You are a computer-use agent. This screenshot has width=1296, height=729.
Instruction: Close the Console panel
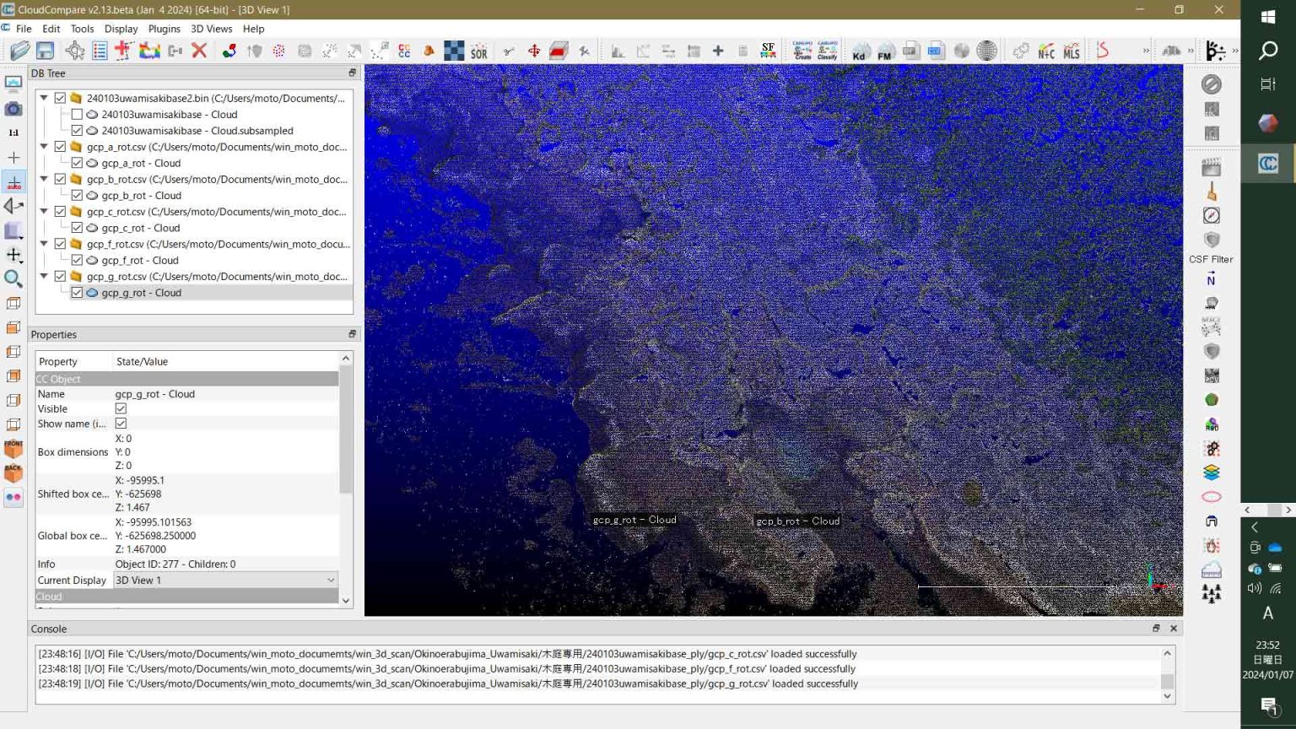point(1174,629)
